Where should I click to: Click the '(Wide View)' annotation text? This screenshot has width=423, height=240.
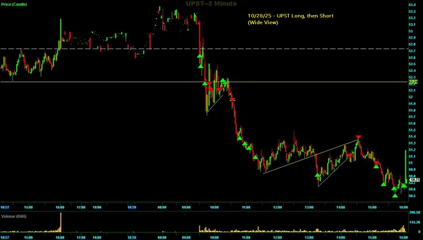click(x=263, y=22)
